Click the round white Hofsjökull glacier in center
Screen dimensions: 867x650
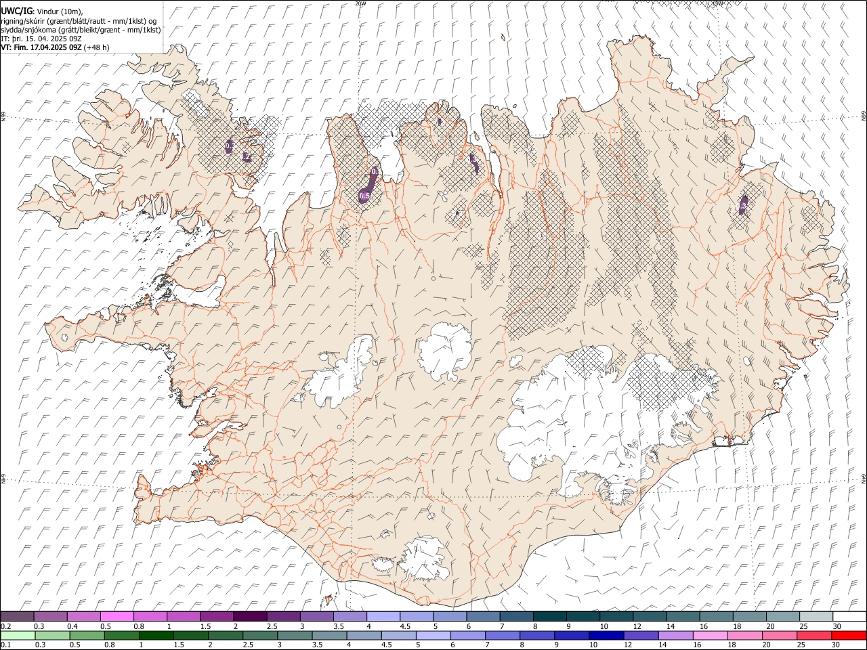point(445,351)
